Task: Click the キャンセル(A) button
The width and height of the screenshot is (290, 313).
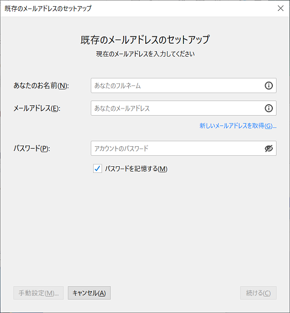Action: [x=89, y=293]
